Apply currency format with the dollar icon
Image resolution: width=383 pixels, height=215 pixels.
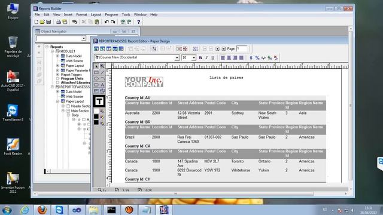click(251, 58)
